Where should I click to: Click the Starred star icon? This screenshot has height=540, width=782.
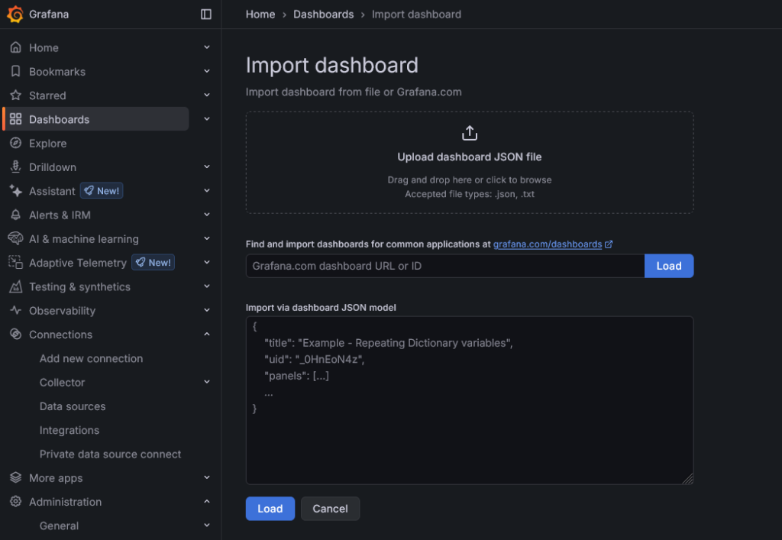point(15,95)
